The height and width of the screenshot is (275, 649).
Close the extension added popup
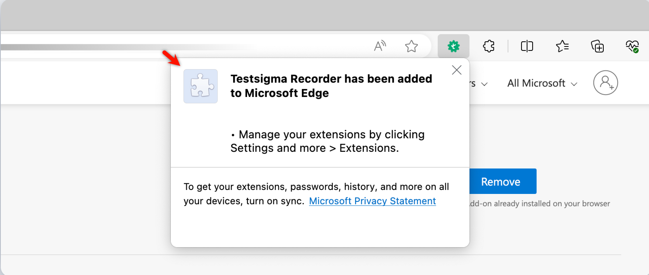pyautogui.click(x=457, y=70)
